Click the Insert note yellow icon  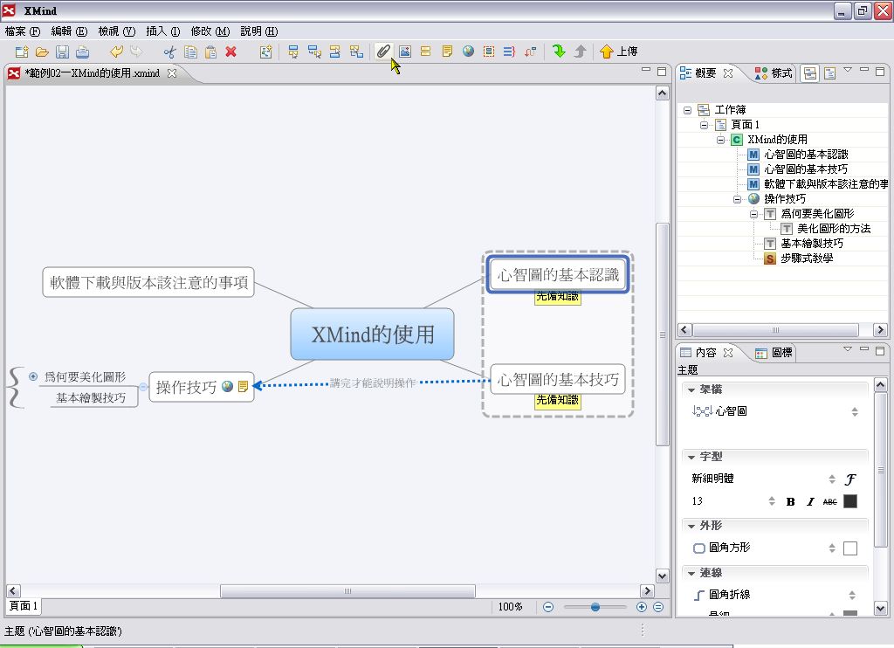[448, 52]
